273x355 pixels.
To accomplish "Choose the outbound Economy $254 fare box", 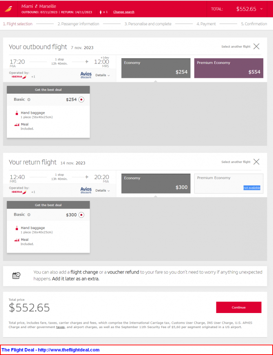I will point(156,68).
